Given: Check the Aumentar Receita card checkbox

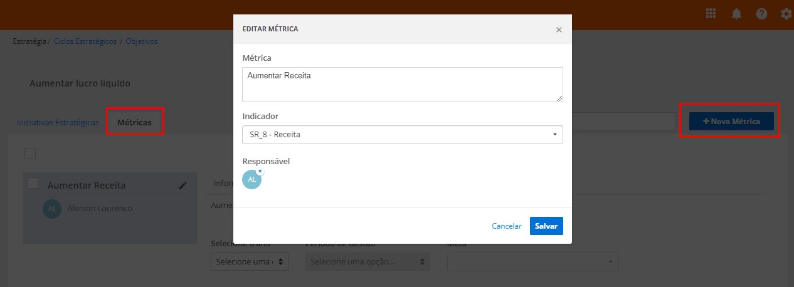Looking at the screenshot, I should [x=33, y=183].
